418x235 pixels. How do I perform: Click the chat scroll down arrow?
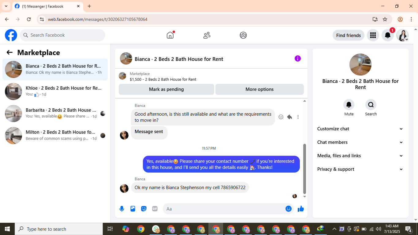coord(304,196)
